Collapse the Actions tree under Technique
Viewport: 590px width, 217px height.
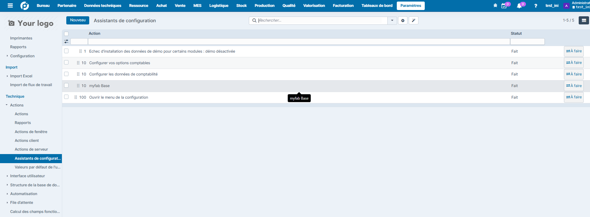[7, 105]
